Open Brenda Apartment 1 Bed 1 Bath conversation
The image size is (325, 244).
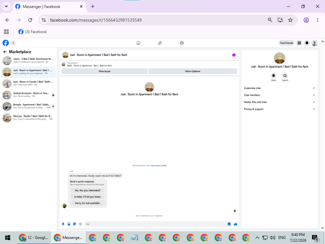29,106
